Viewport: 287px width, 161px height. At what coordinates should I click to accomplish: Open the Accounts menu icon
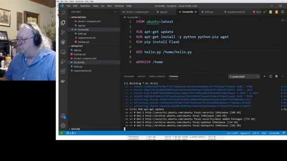tap(63, 116)
